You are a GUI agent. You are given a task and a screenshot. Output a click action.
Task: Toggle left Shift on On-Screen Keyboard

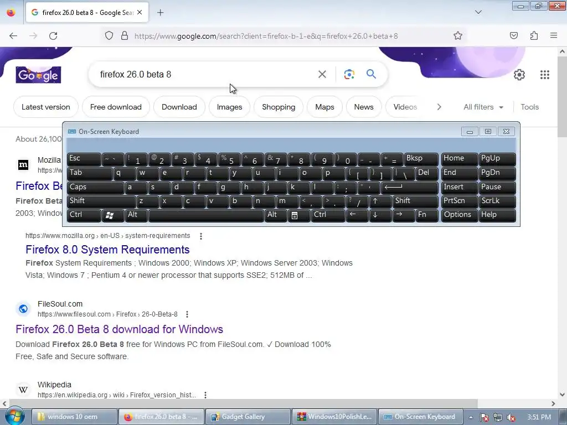click(101, 201)
